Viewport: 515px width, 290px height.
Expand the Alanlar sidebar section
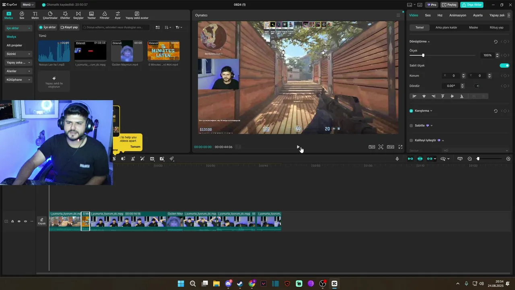pyautogui.click(x=18, y=71)
